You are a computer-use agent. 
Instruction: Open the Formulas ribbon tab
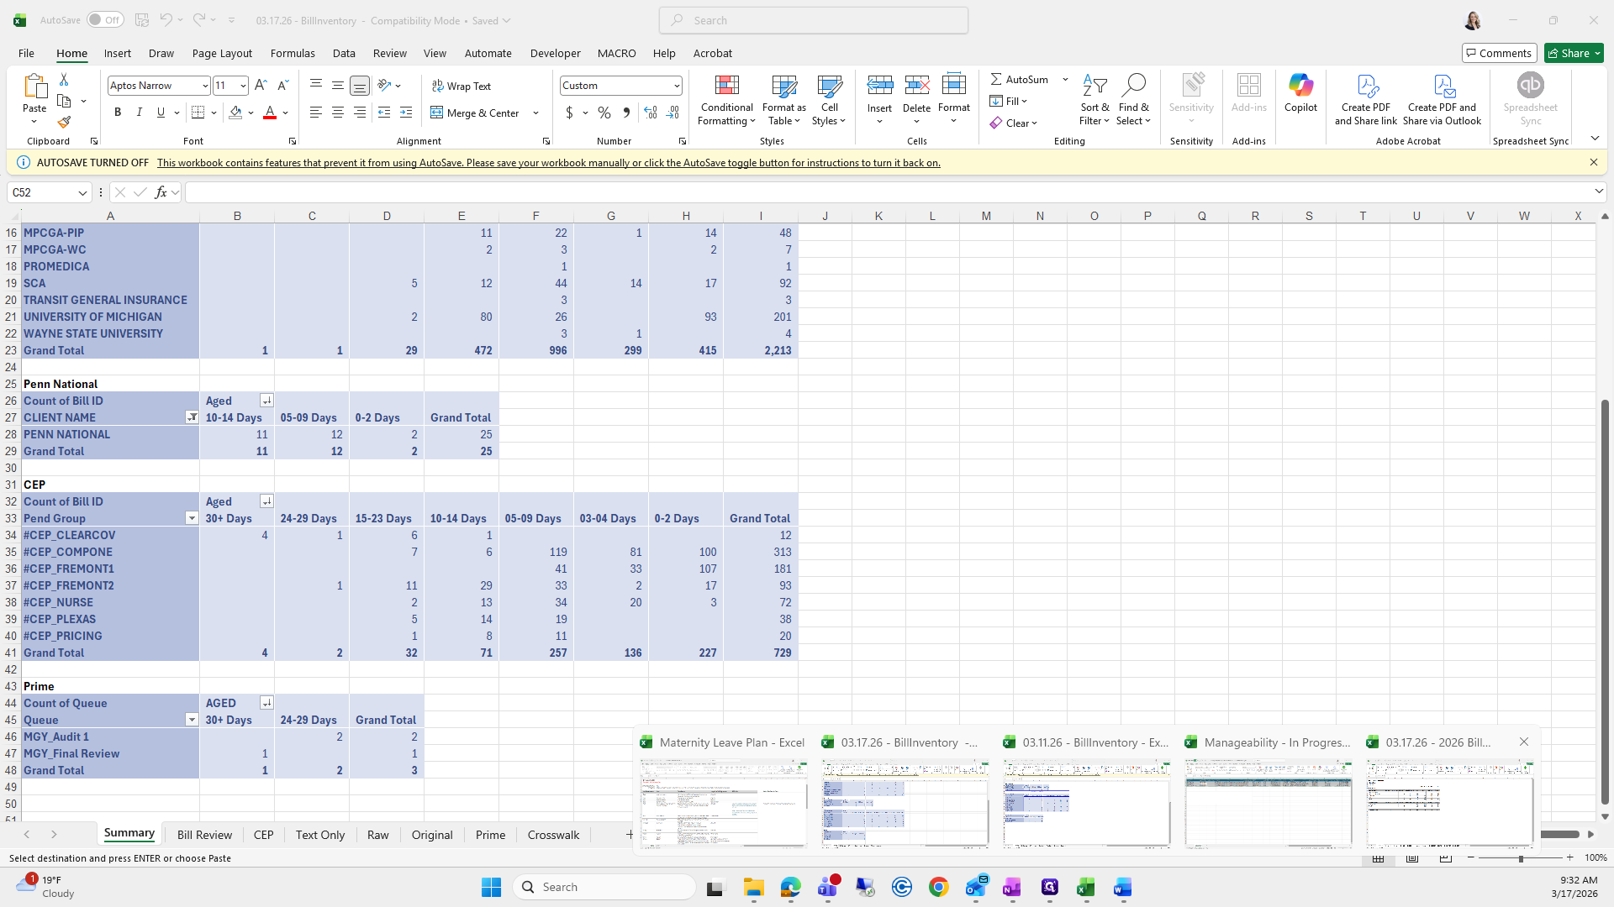coord(293,53)
